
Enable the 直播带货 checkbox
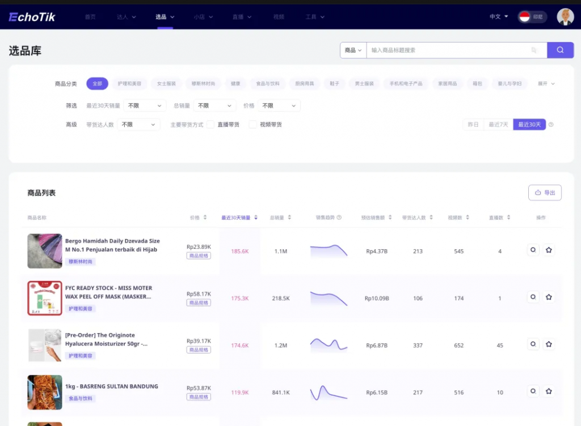[210, 125]
